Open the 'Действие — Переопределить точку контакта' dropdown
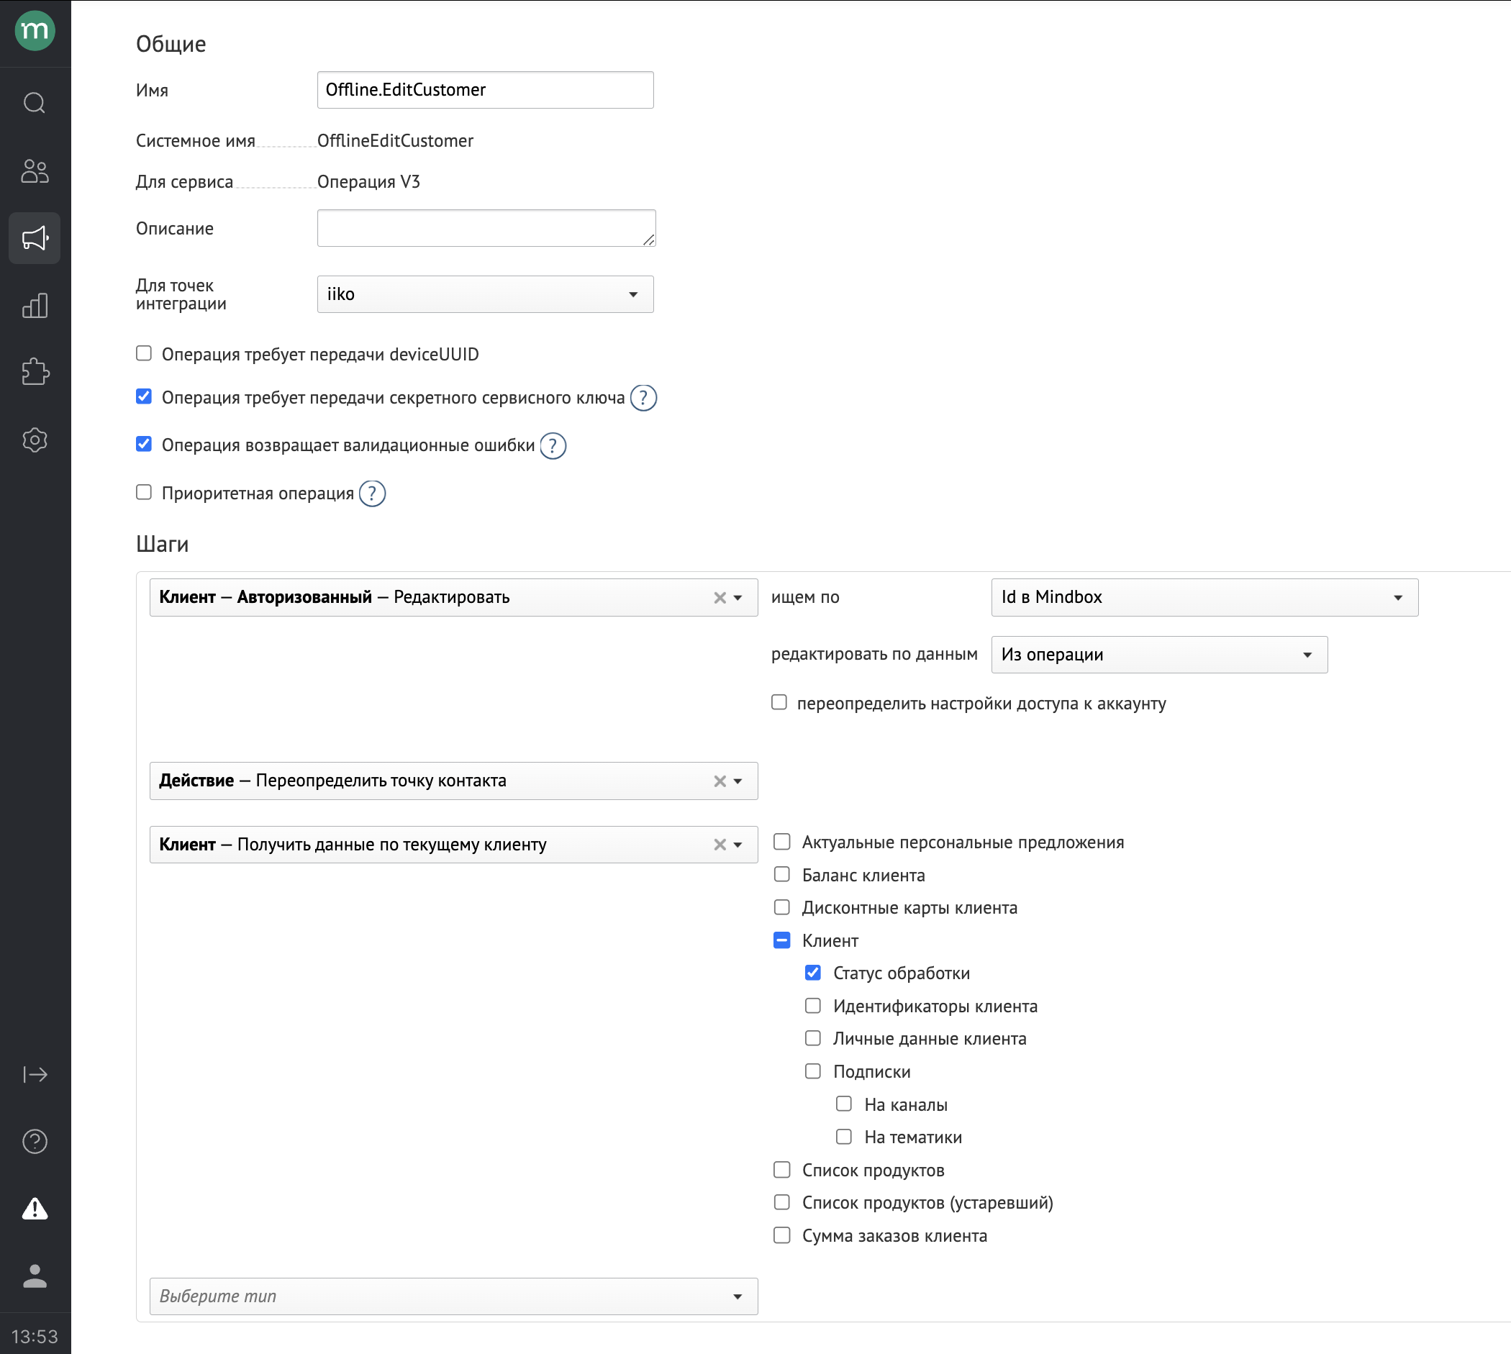Viewport: 1511px width, 1354px height. [x=454, y=781]
